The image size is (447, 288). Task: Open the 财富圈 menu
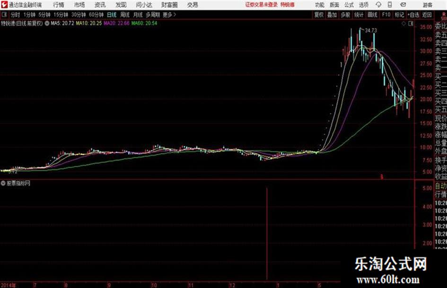tap(169, 5)
